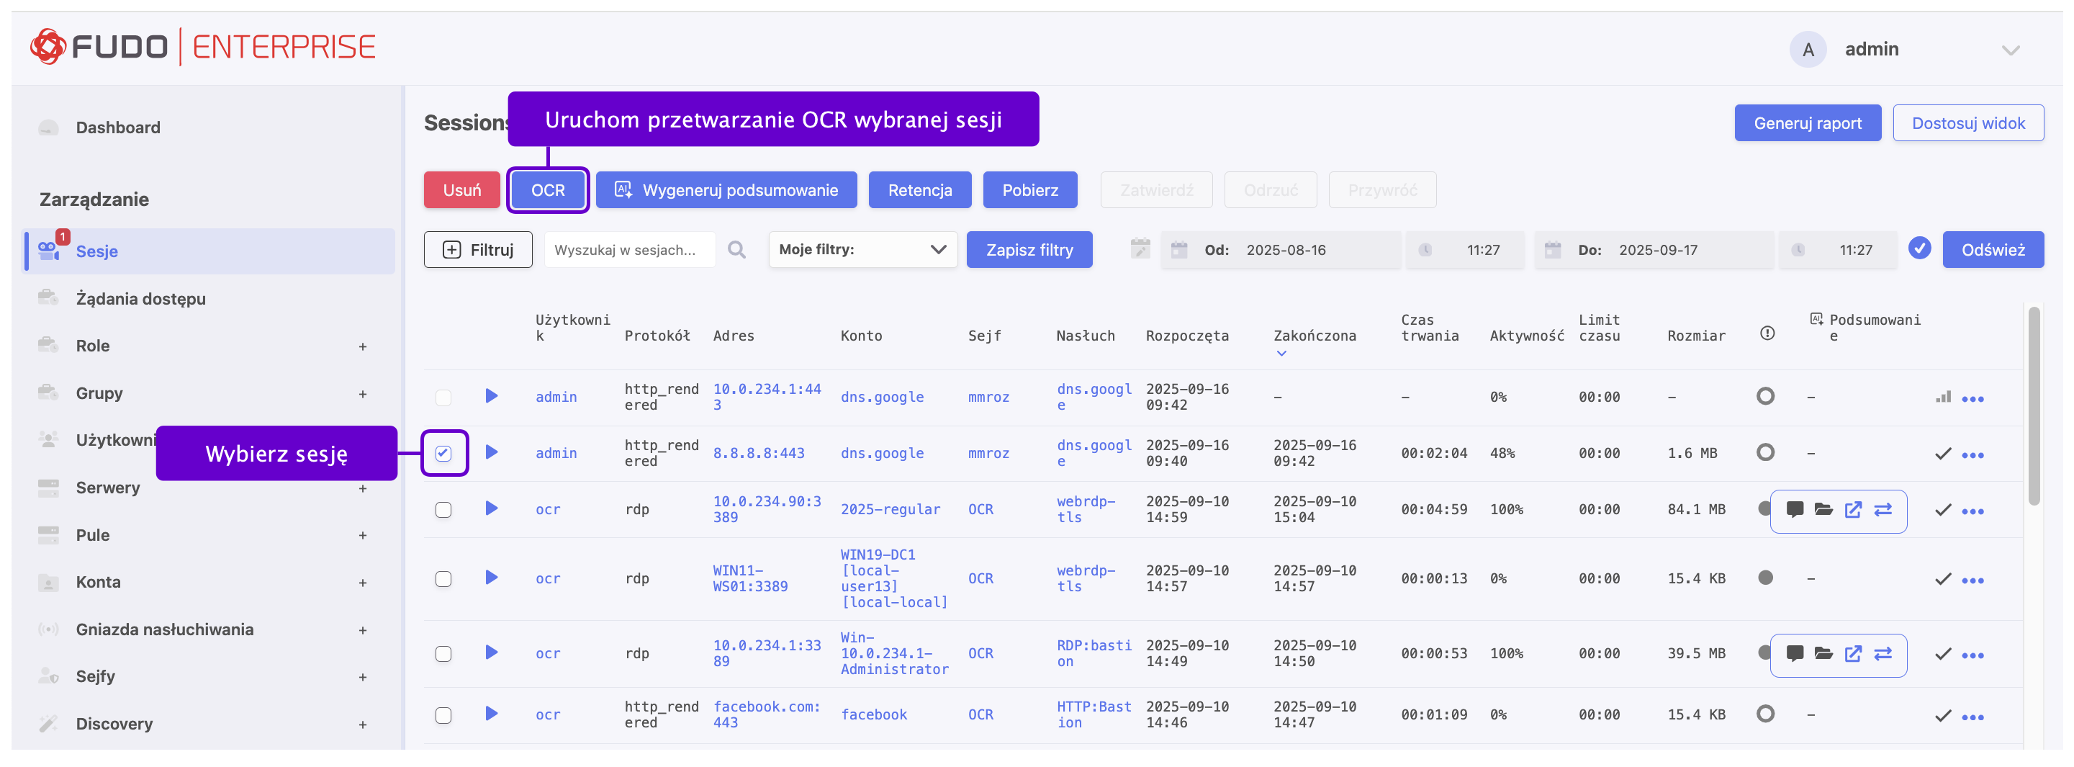
Task: Open the Moje filtry dropdown
Action: (862, 250)
